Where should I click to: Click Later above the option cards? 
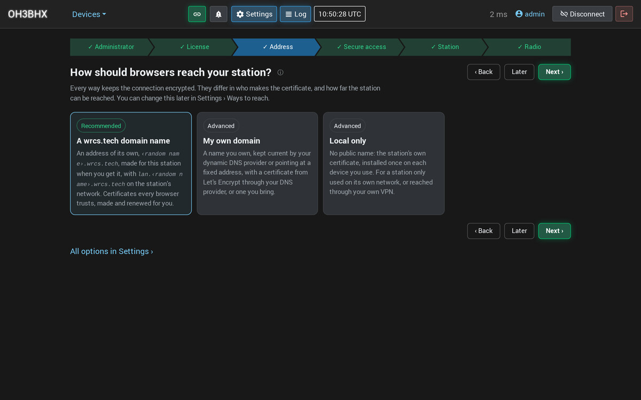click(x=519, y=72)
